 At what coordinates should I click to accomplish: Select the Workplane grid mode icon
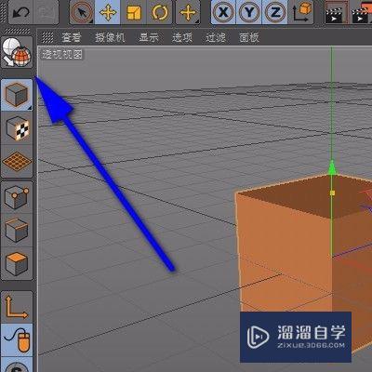[x=17, y=162]
